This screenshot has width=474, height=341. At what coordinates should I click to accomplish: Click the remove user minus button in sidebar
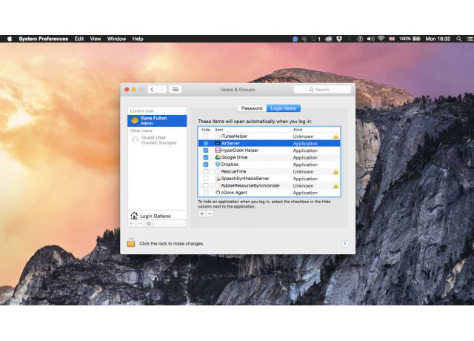(x=140, y=224)
